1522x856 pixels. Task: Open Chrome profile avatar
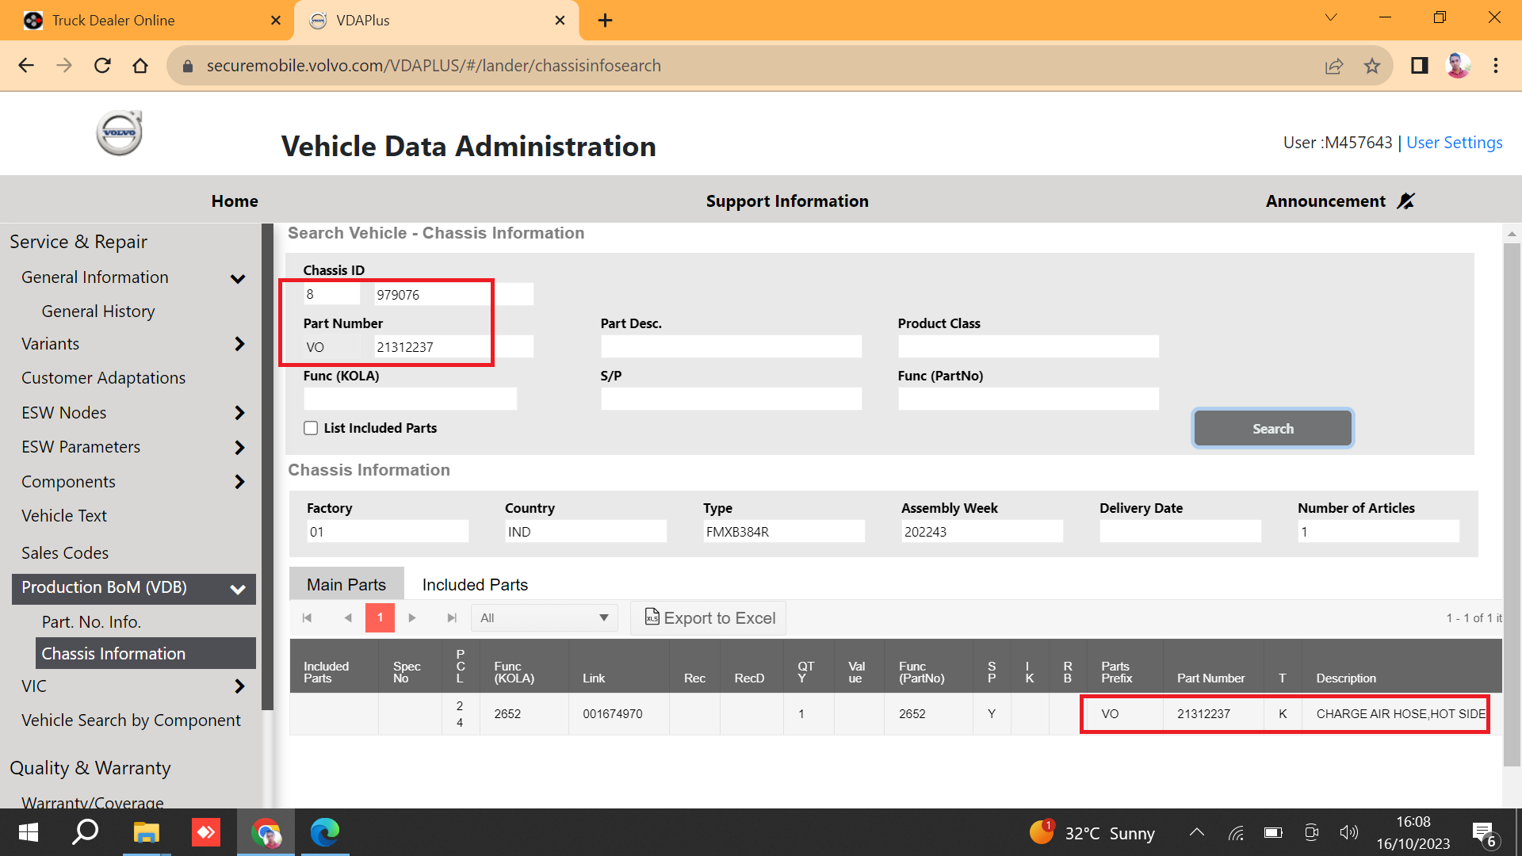(1458, 66)
